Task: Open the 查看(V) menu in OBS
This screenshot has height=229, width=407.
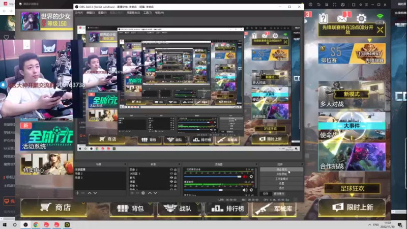Action: coord(102,12)
